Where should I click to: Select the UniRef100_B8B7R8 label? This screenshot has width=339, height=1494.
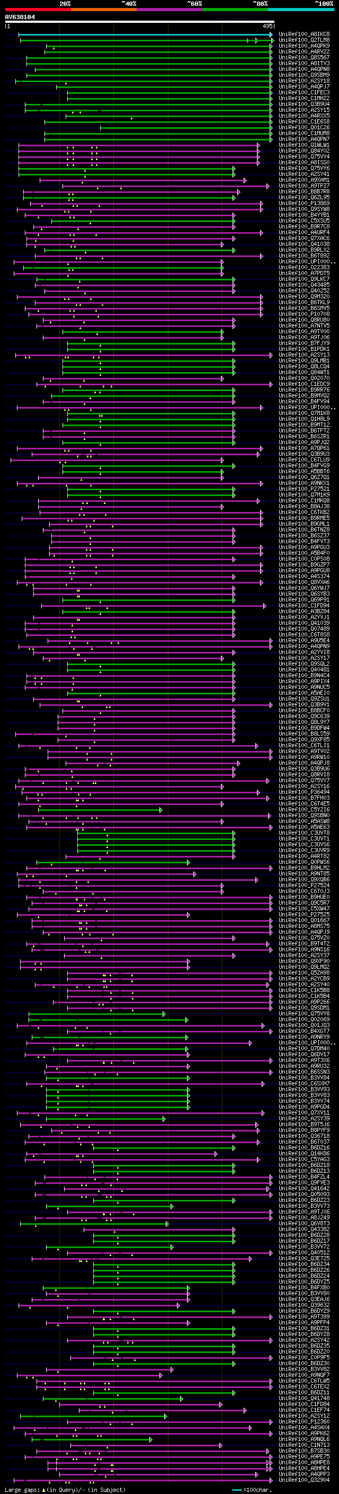click(304, 191)
